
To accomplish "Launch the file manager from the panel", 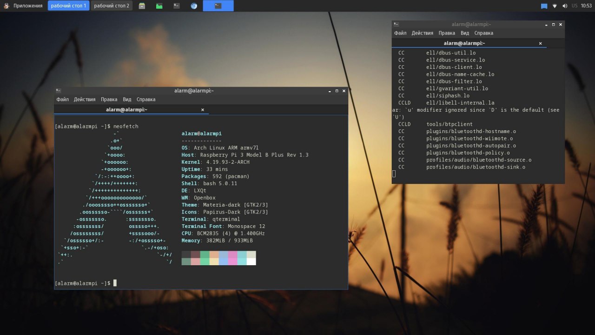I will coord(142,6).
